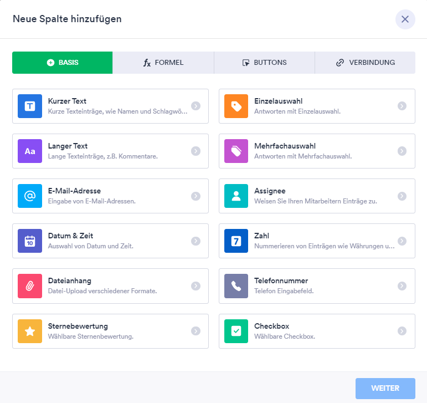The image size is (427, 403).
Task: Open the Zahl arrow chevron
Action: 402,241
